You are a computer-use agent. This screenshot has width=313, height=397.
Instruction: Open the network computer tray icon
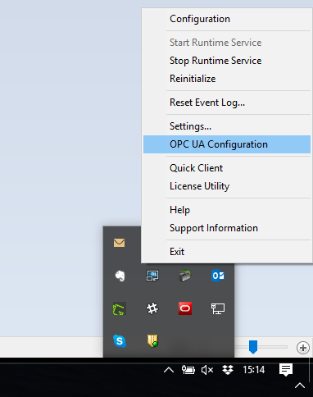pos(218,308)
